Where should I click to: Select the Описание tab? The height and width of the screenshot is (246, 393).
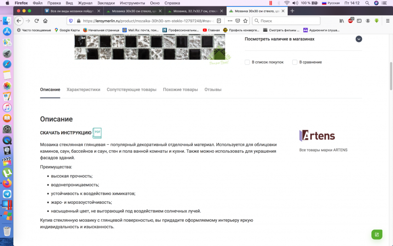click(50, 90)
